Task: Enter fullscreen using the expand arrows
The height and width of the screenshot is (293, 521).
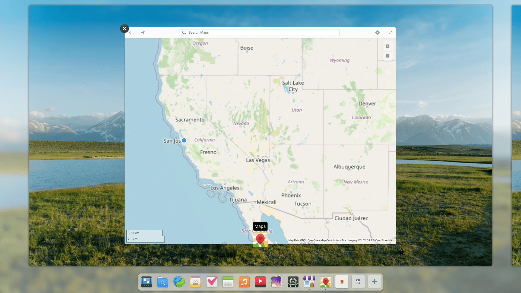Action: click(390, 33)
